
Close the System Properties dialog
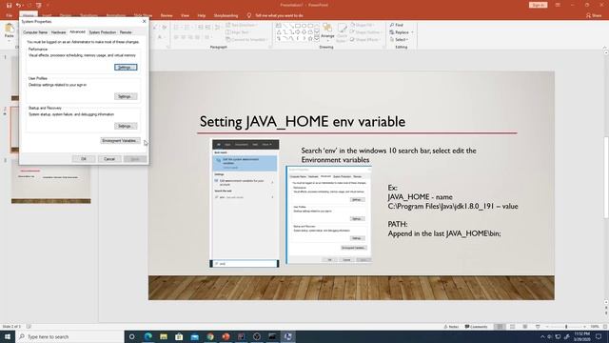coord(144,21)
